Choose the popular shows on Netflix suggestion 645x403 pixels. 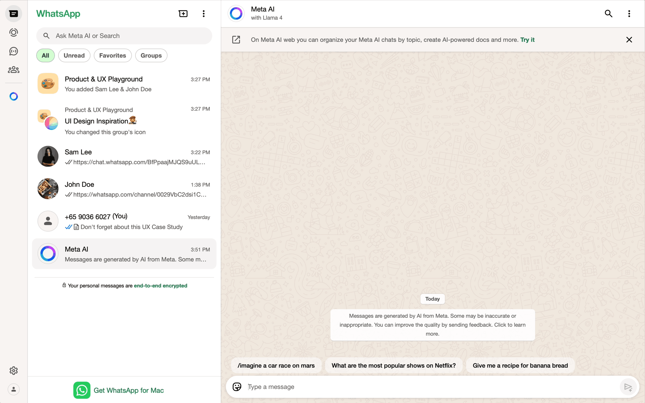(394, 365)
